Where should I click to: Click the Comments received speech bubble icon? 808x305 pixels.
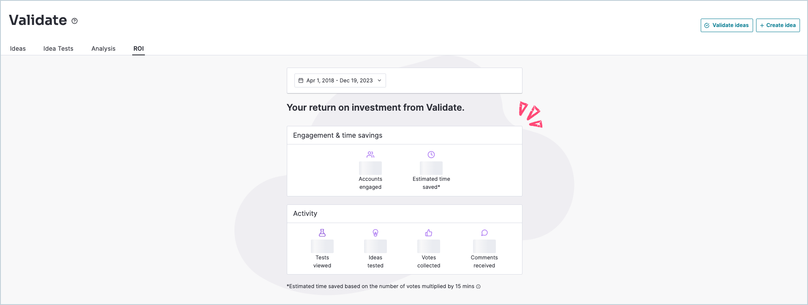click(x=484, y=233)
